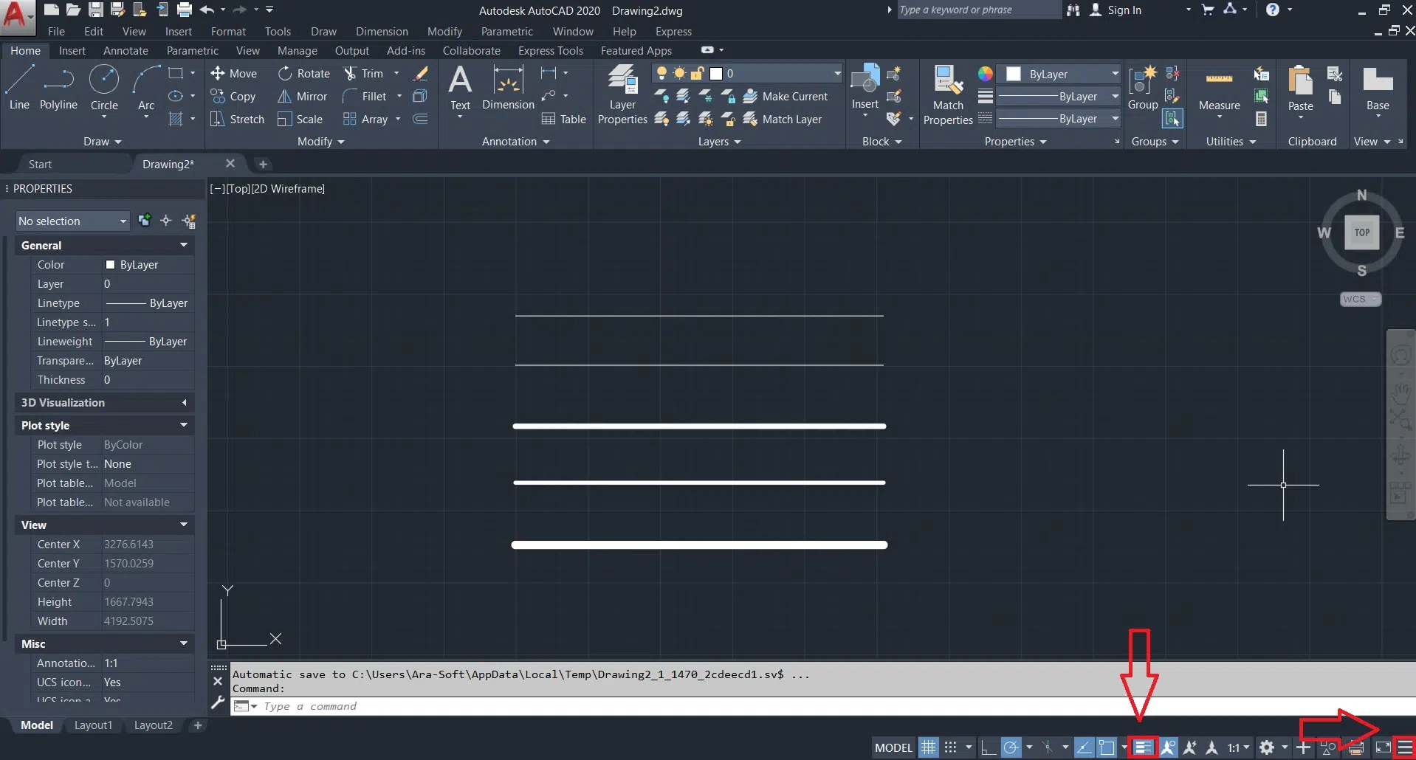
Task: Click the Dimension tool
Action: tap(508, 88)
